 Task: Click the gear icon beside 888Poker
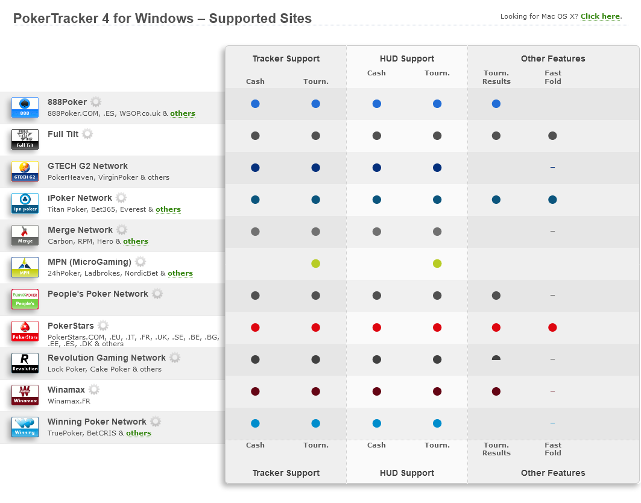coord(96,102)
